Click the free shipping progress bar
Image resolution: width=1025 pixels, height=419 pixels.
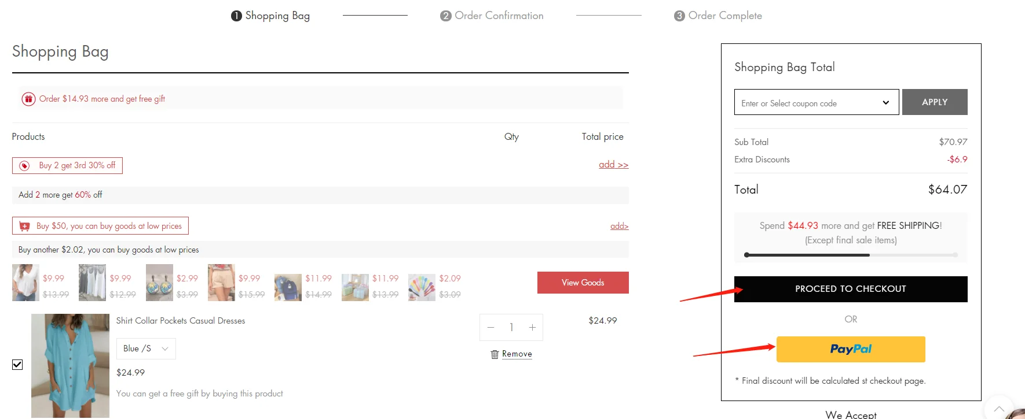(850, 255)
